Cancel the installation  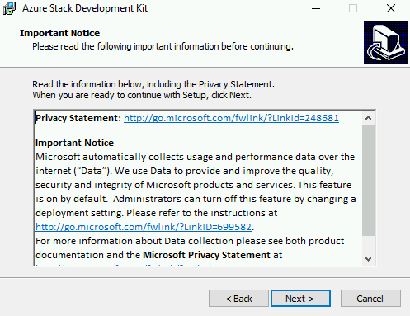pos(370,299)
